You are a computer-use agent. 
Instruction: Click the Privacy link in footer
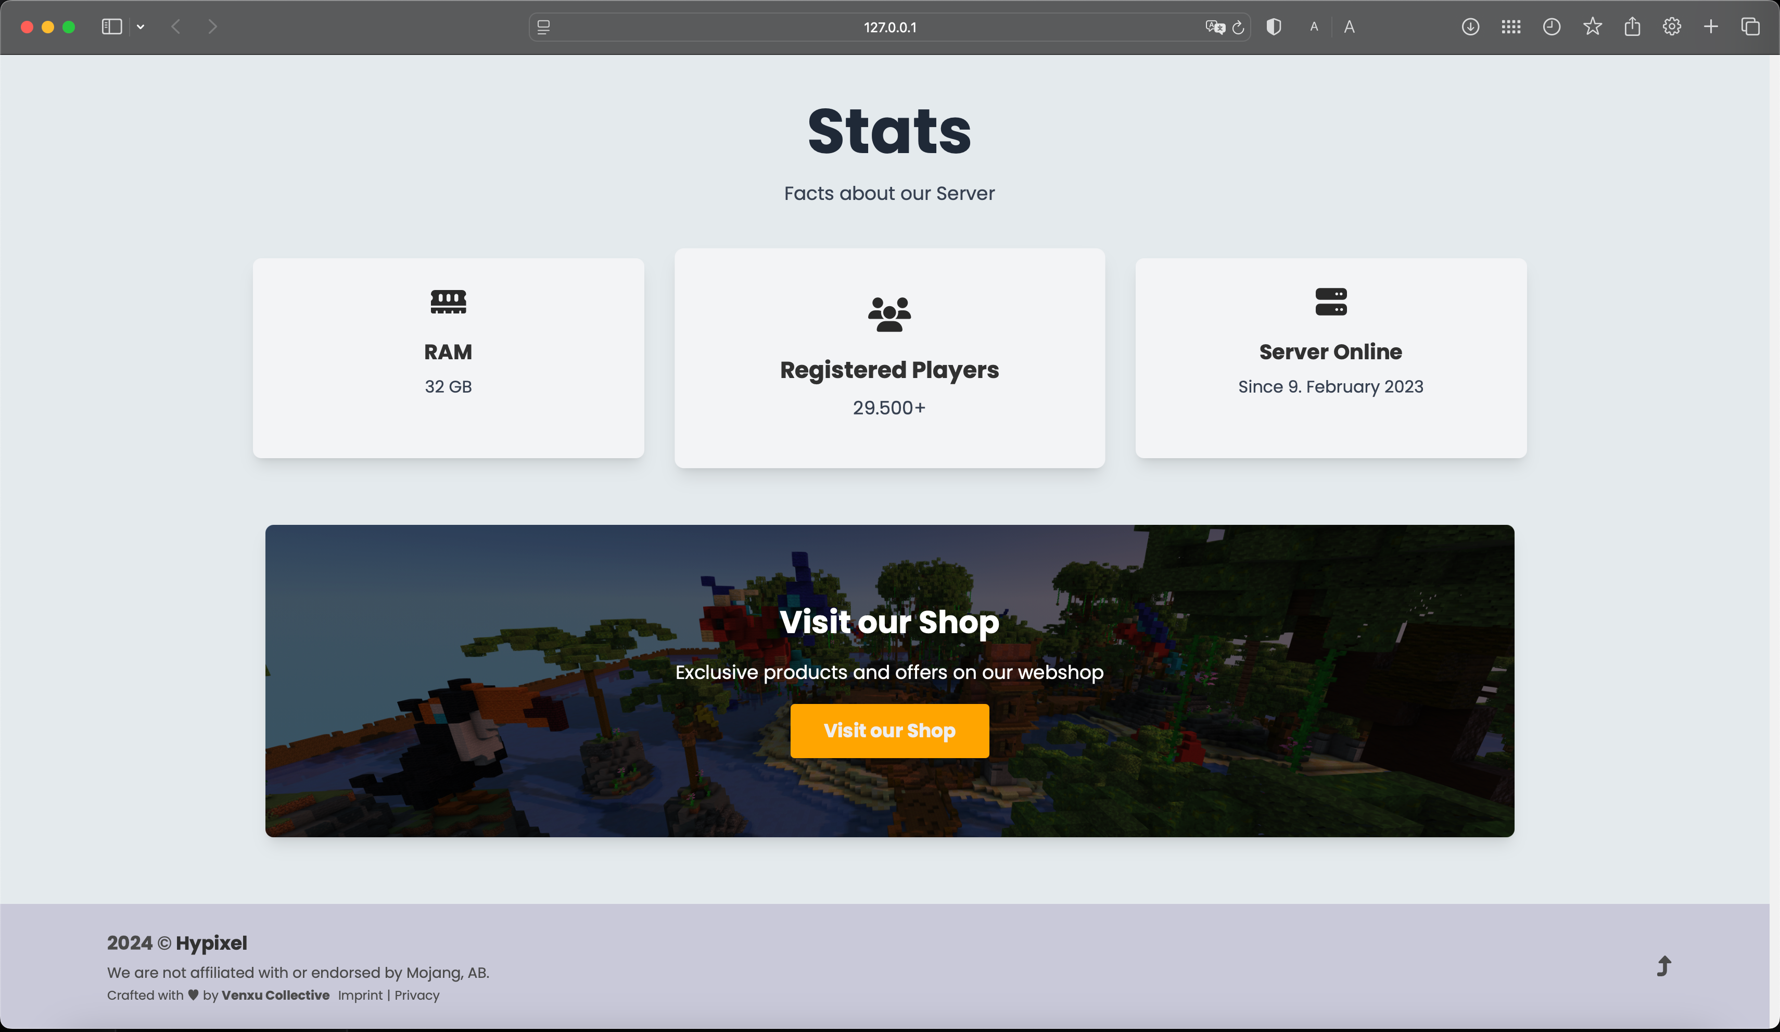click(417, 995)
